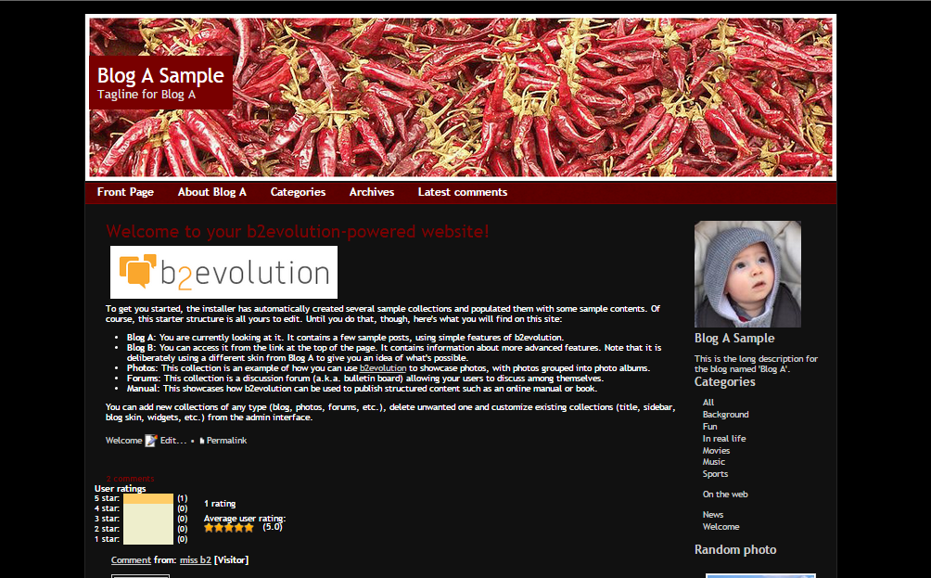This screenshot has height=578, width=931.
Task: Click the average rating gold stars
Action: point(229,528)
